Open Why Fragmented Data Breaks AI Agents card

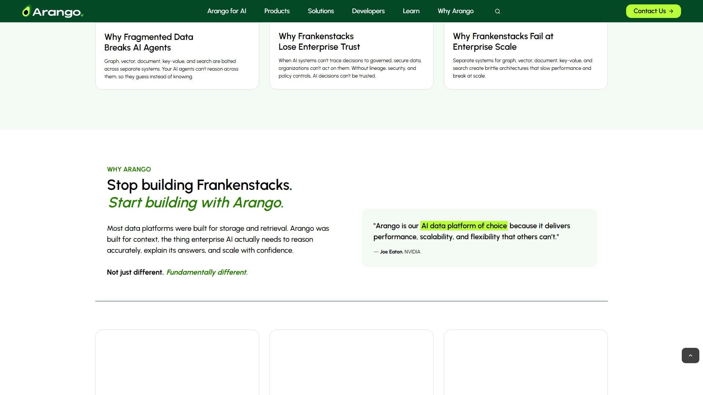point(177,56)
